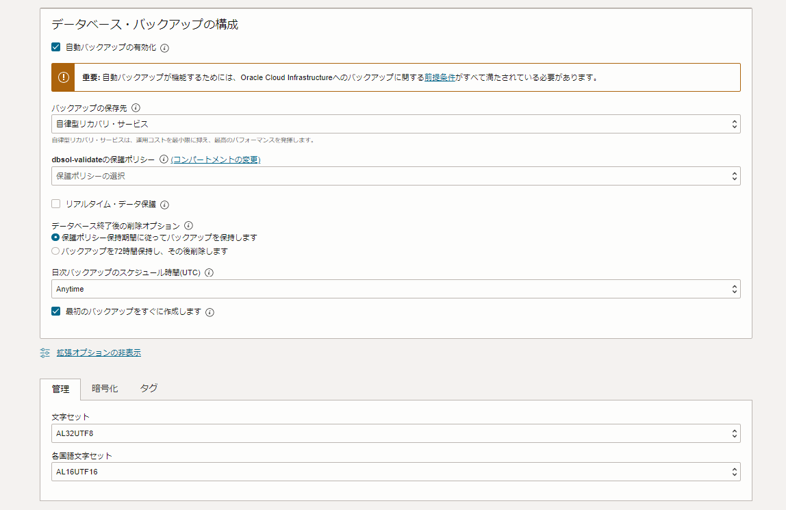Click info icon beside データベース終了後の削除オプション
This screenshot has height=510, width=786.
point(189,225)
